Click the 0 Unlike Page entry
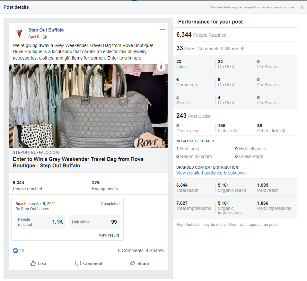The width and height of the screenshot is (307, 281). pyautogui.click(x=249, y=156)
